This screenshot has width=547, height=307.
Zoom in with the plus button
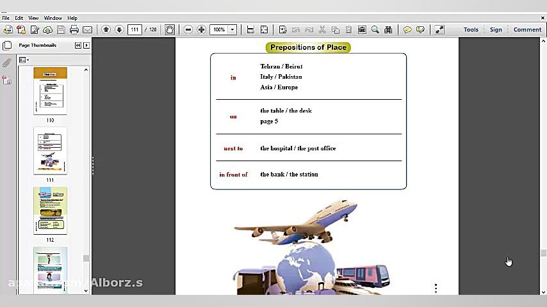pyautogui.click(x=201, y=29)
